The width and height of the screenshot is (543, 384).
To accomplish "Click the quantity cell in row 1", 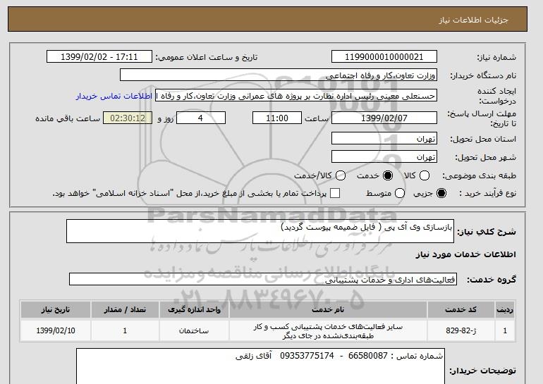I will coord(125,330).
